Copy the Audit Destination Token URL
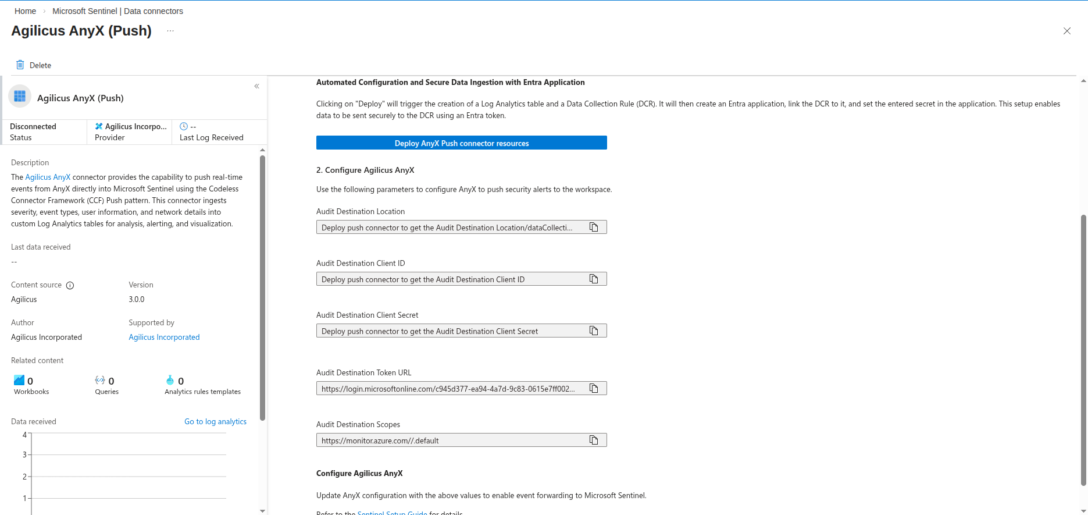The image size is (1088, 515). click(594, 388)
